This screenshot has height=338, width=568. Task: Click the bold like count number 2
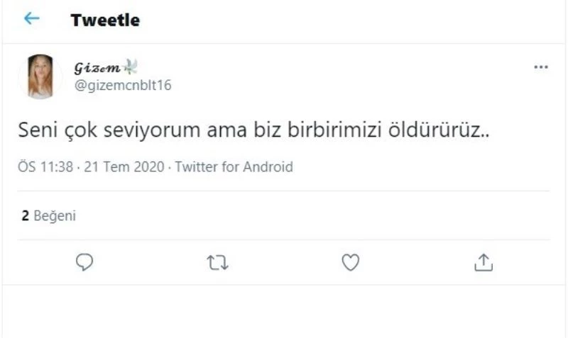click(25, 216)
